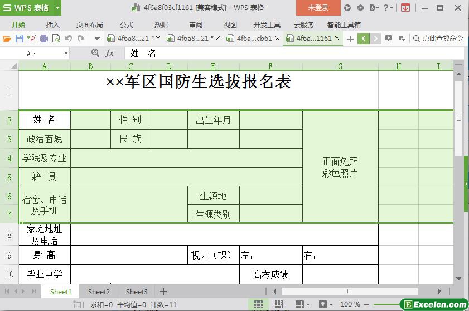Open Print Preview from quick toolbar
The height and width of the screenshot is (311, 469).
click(x=56, y=39)
